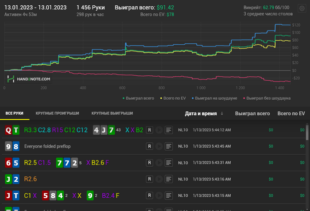Click the timestamp 1/13/2023 5:43:31 AM
310x211 pixels.
212,163
